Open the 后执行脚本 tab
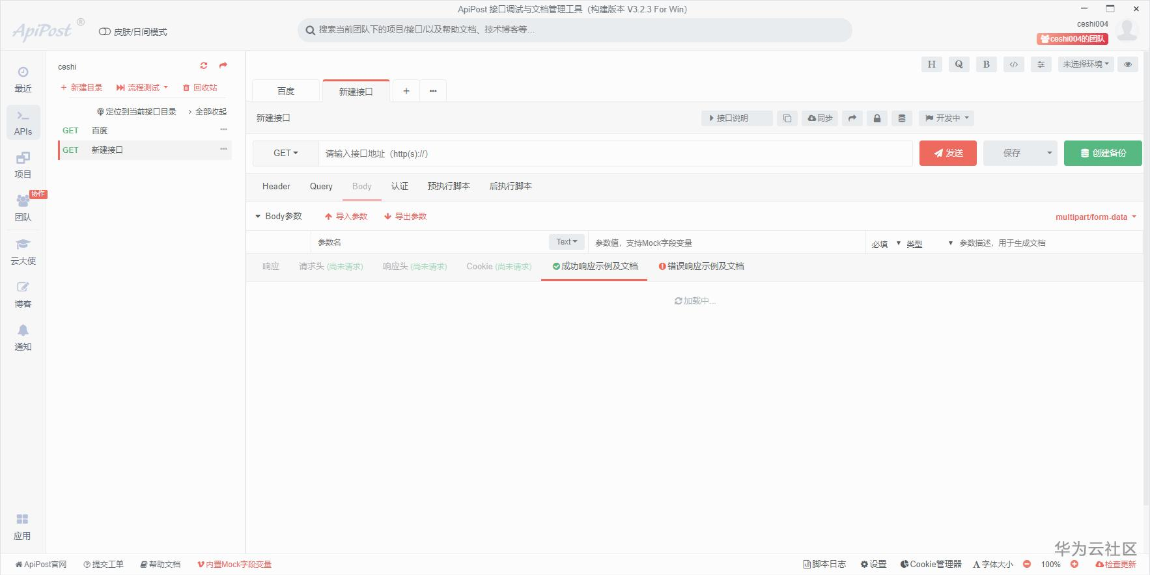 511,186
